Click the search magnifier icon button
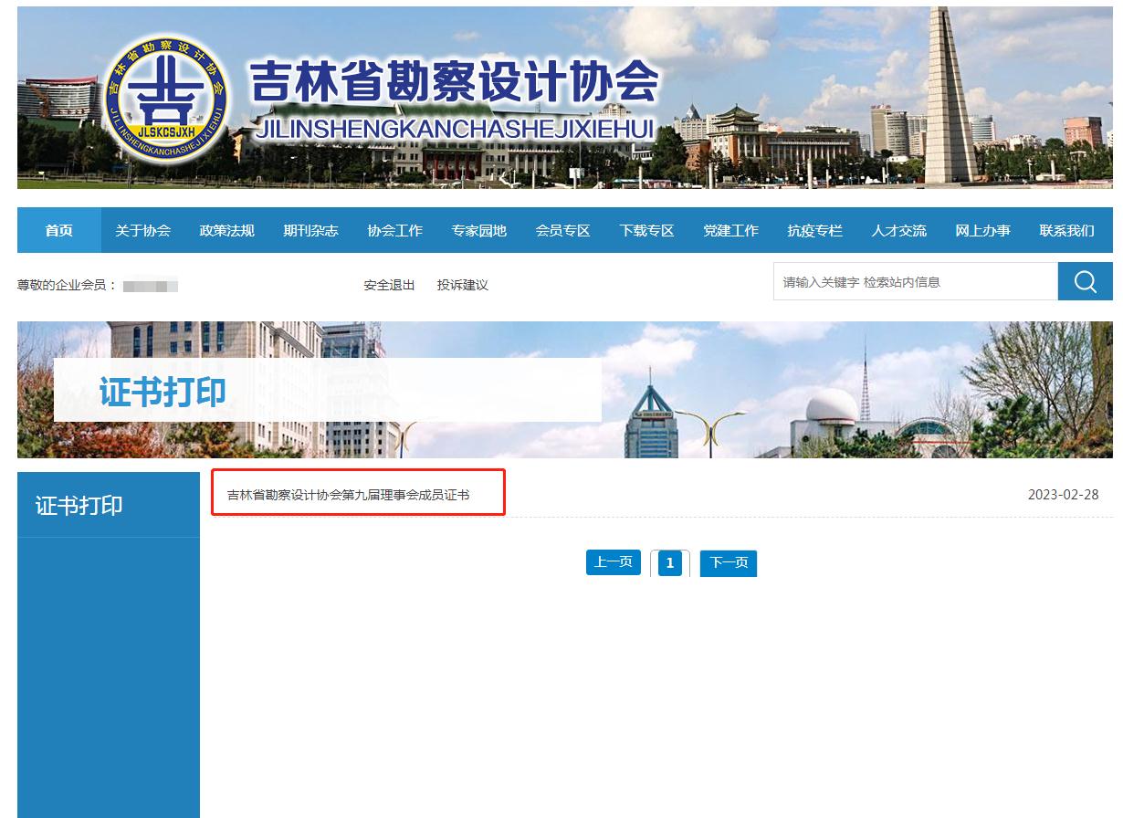1123x818 pixels. tap(1085, 281)
